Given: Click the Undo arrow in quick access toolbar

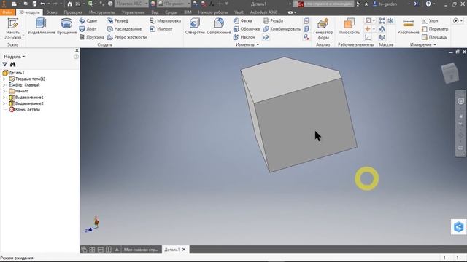Looking at the screenshot, I should 43,4.
